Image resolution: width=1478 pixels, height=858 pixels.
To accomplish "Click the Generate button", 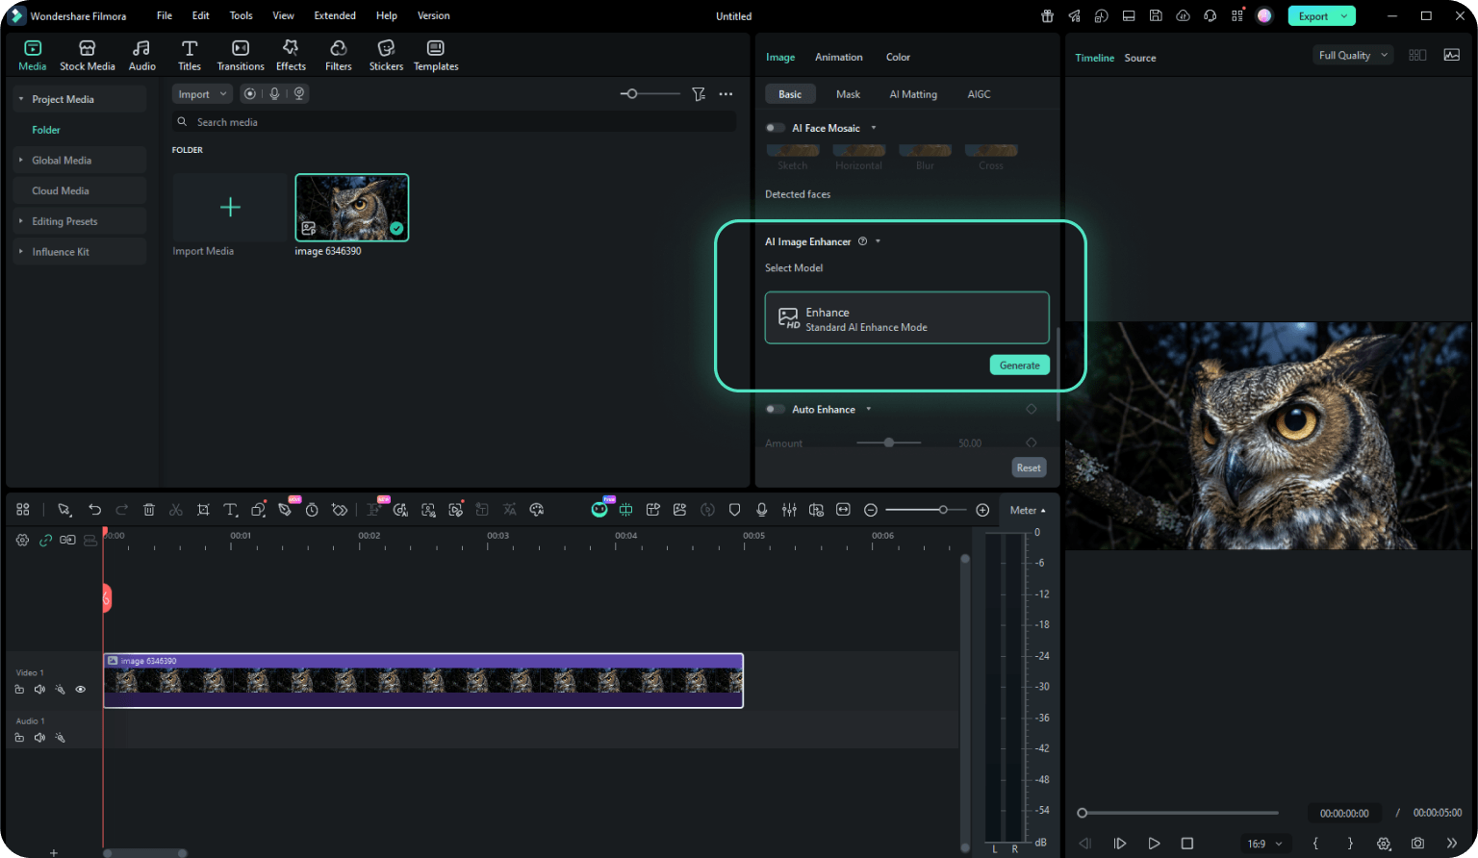I will pos(1019,366).
